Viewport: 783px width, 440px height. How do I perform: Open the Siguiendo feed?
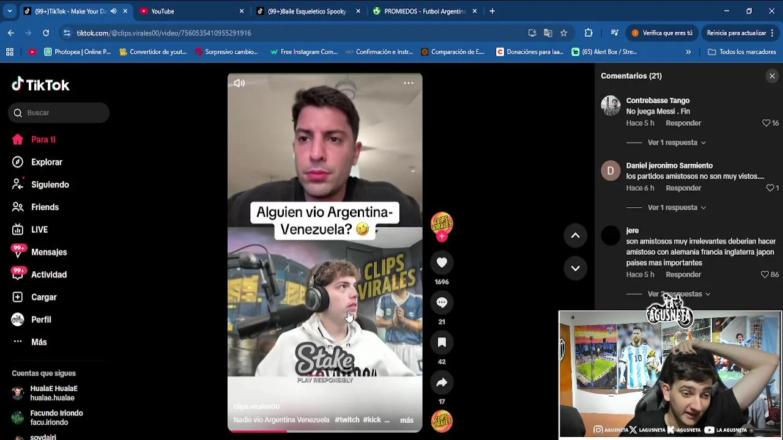click(41, 185)
